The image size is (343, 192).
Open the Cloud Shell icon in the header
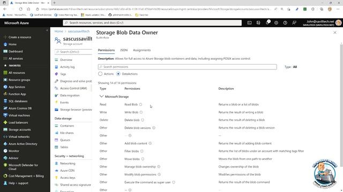click(x=249, y=22)
